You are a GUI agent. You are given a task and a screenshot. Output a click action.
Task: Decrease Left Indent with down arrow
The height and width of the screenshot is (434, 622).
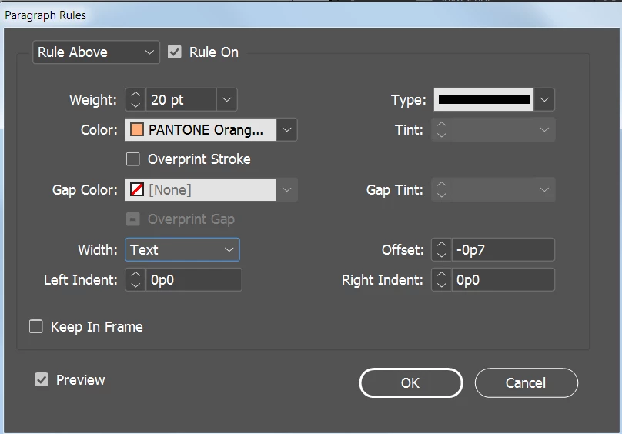pyautogui.click(x=135, y=285)
